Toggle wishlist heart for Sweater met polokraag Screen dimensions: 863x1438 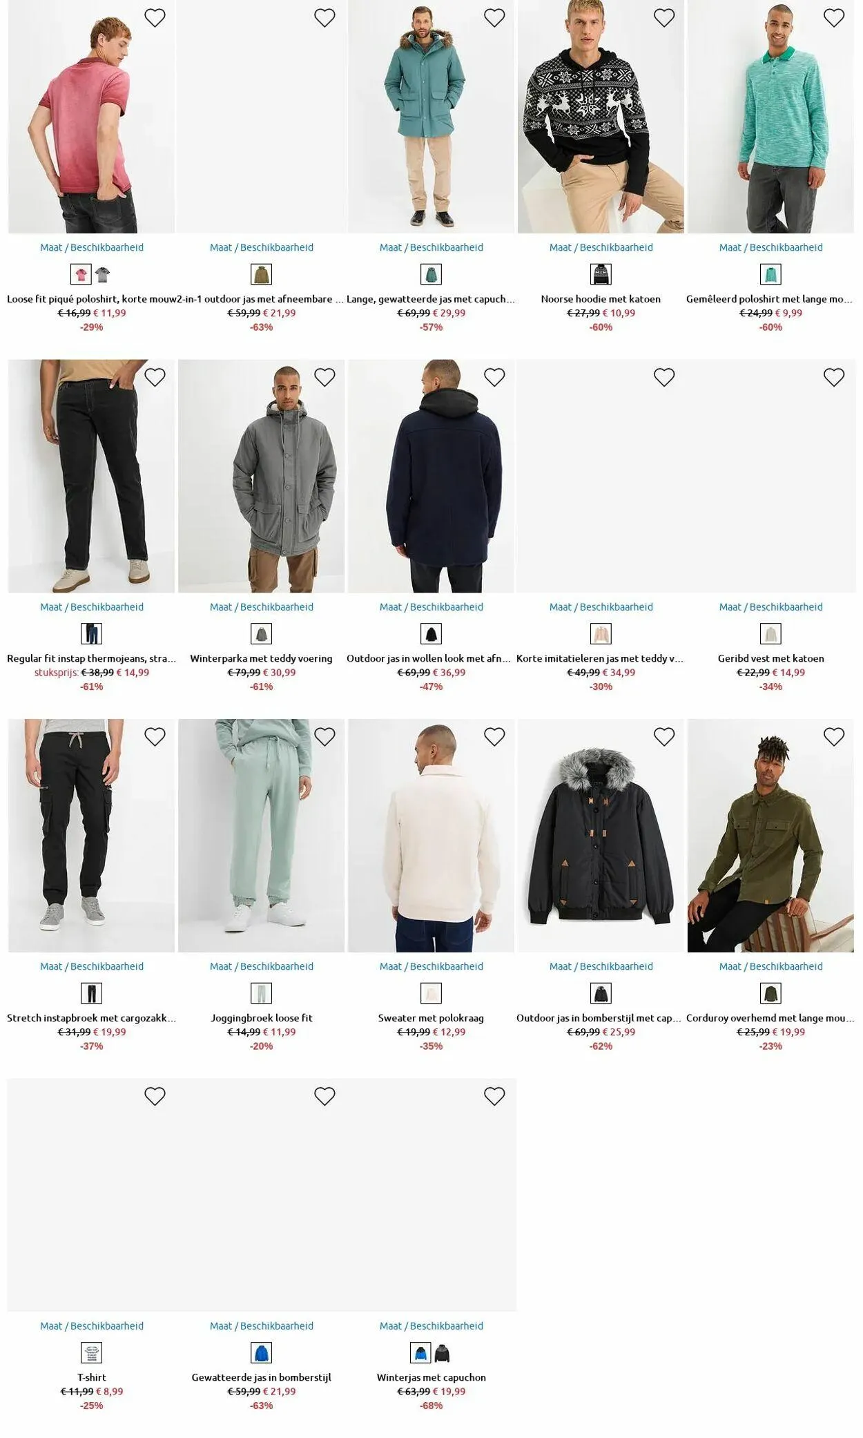coord(494,737)
